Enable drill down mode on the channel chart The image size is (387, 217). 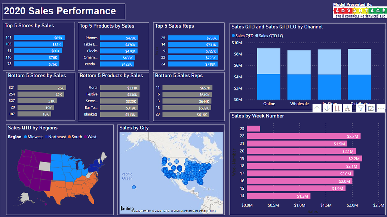pos(327,108)
